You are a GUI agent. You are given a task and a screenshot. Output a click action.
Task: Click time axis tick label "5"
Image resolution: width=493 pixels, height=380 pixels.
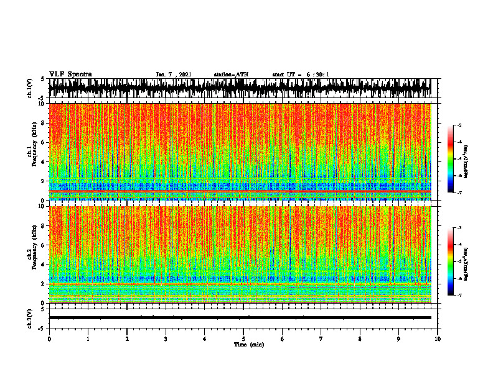[x=243, y=339]
